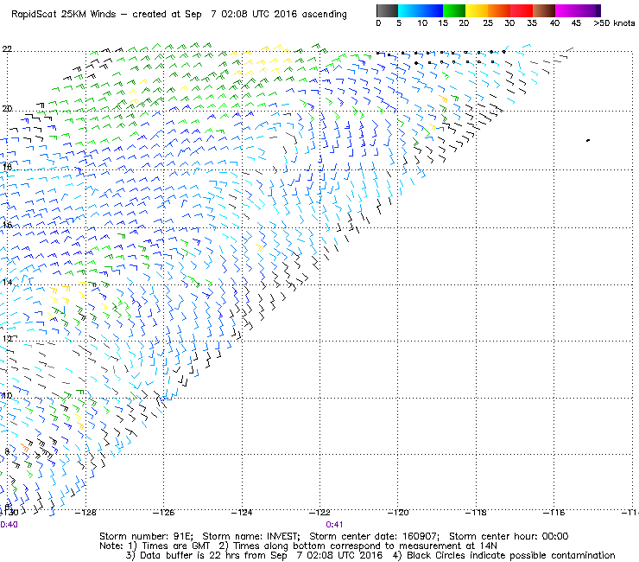Click the red 30–35 knots legend swatch
Viewport: 639px width, 562px height.
[x=522, y=10]
